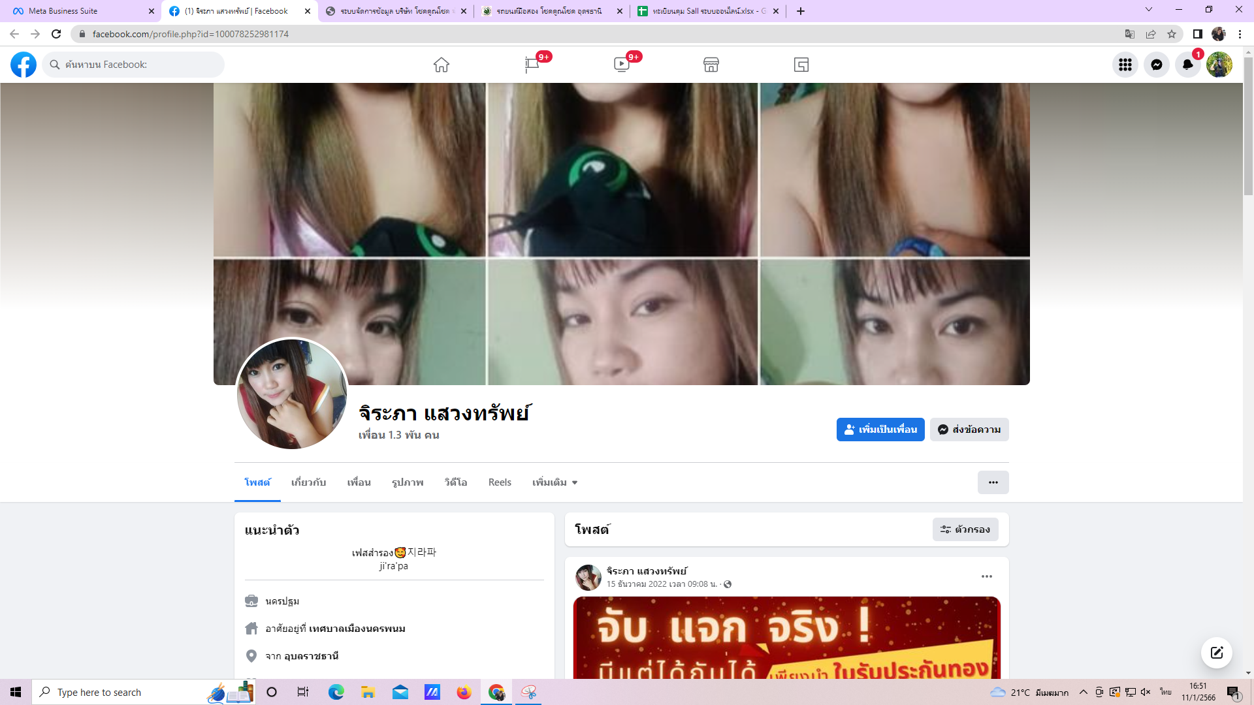Open the Marketplace storefront icon
Viewport: 1254px width, 705px height.
coord(711,65)
